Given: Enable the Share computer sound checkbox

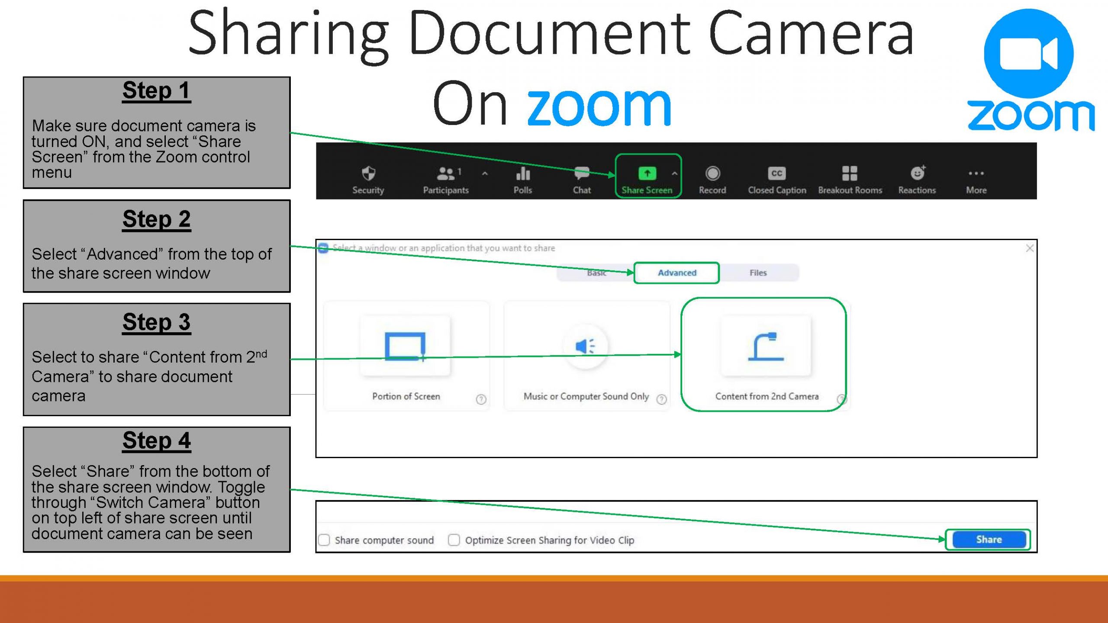Looking at the screenshot, I should (x=324, y=540).
